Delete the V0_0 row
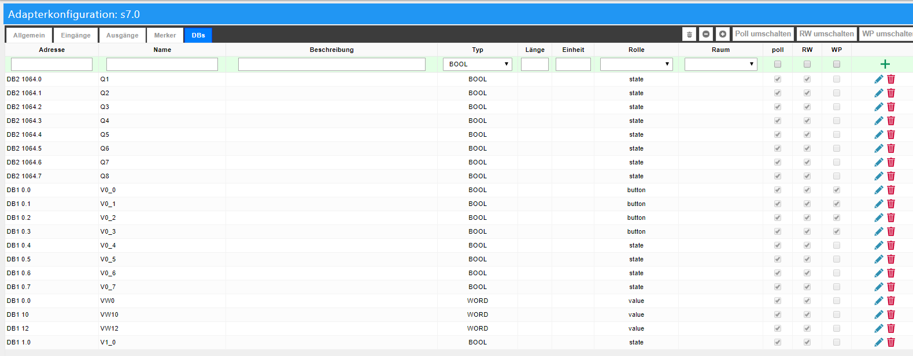The height and width of the screenshot is (356, 913). [x=891, y=190]
